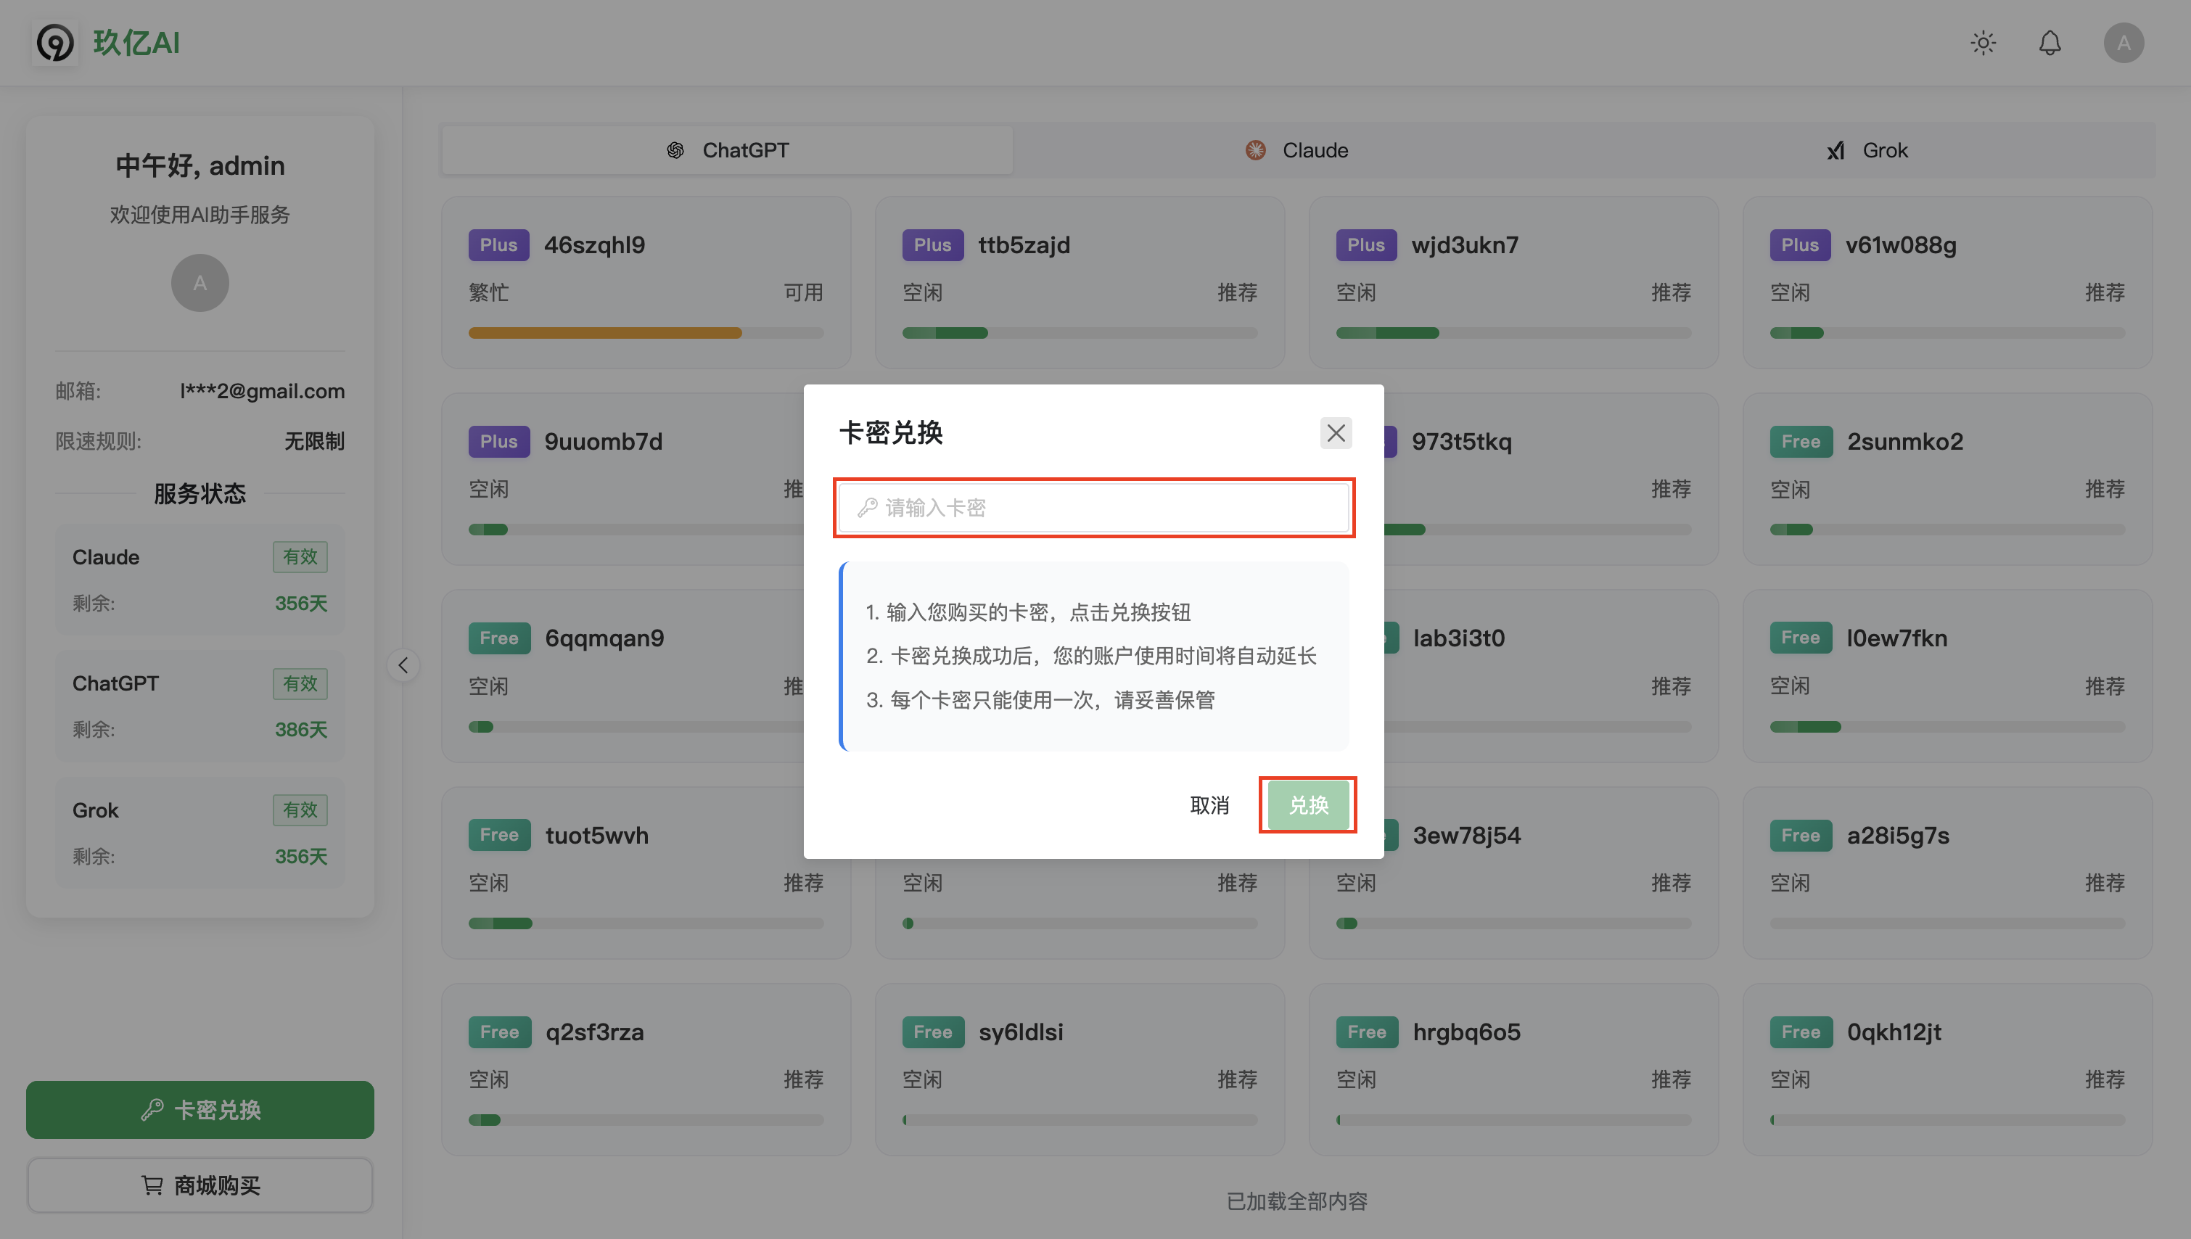This screenshot has width=2191, height=1239.
Task: Click the Plus badge on 46szqhl9
Action: click(498, 245)
